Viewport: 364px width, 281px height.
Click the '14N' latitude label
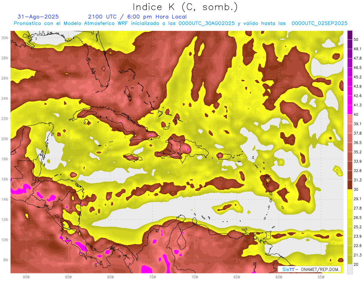tap(5, 199)
